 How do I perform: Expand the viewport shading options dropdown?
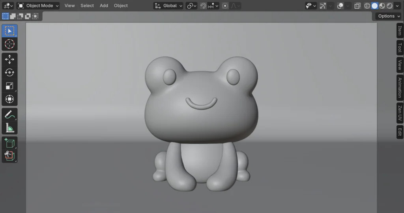[397, 6]
